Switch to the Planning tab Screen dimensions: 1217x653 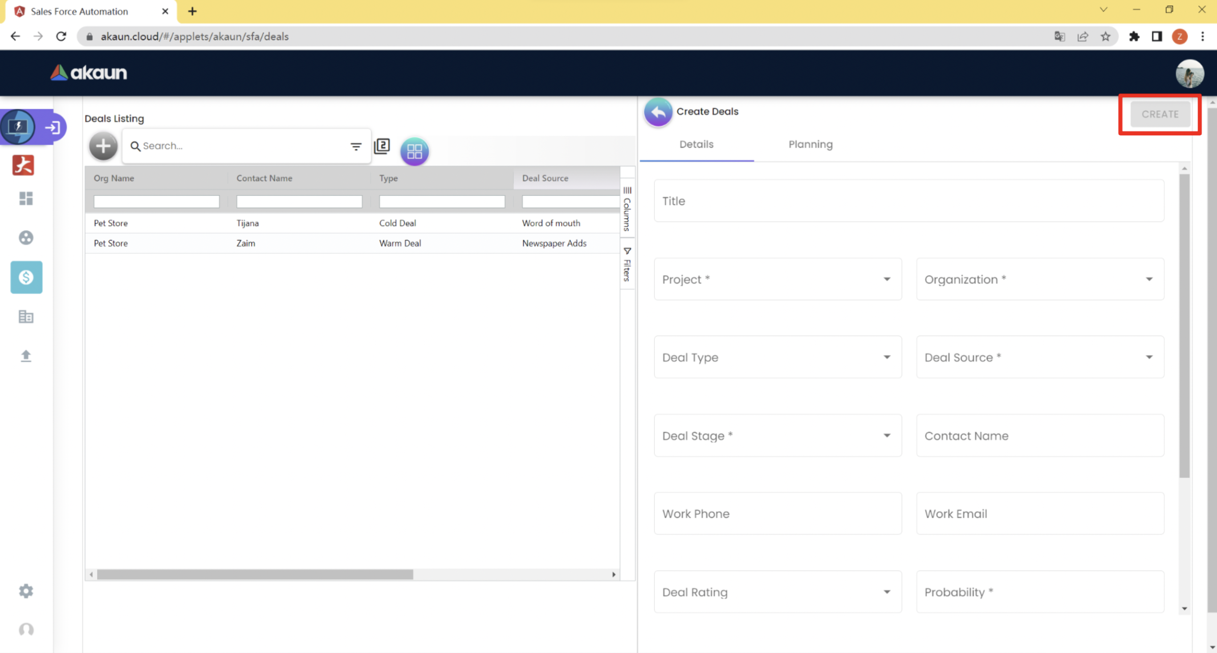point(810,144)
